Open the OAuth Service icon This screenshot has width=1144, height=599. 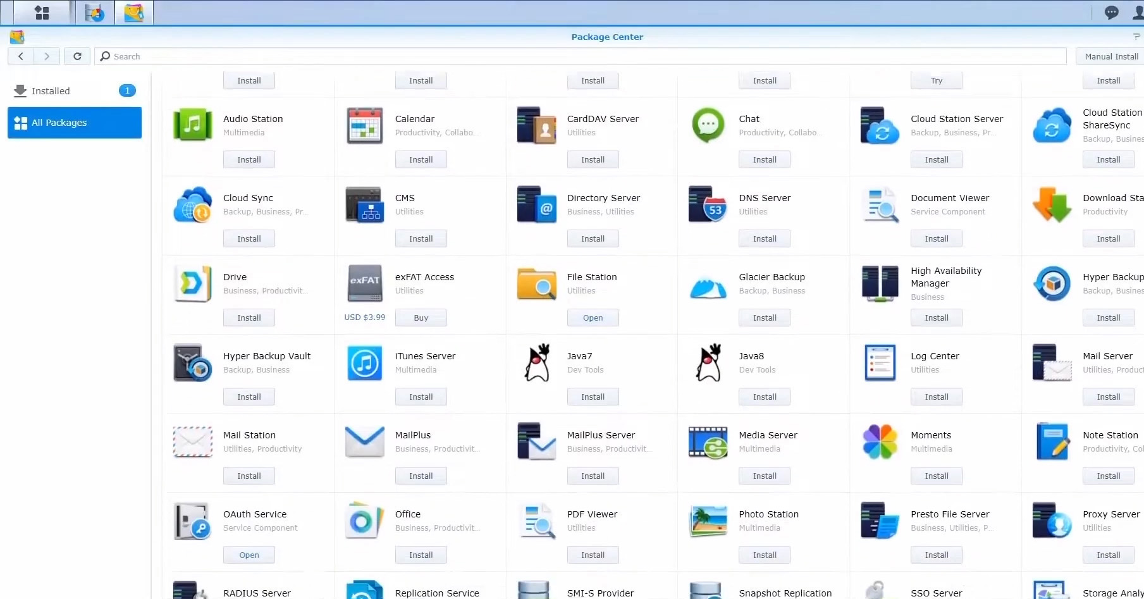pyautogui.click(x=193, y=521)
